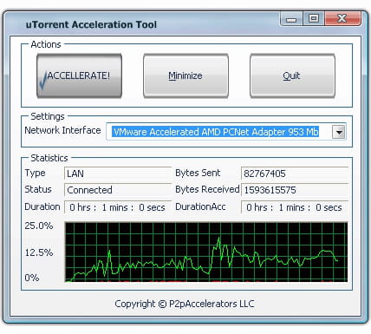Click the 12.5% graph axis label

[39, 252]
